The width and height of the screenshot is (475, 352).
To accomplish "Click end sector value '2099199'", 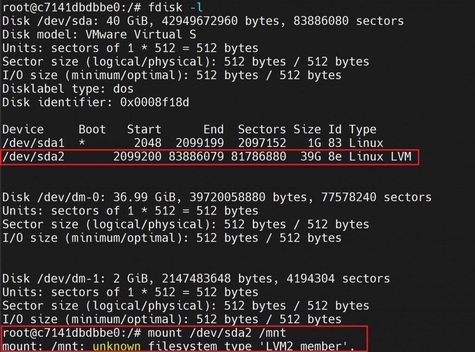I will [x=200, y=143].
